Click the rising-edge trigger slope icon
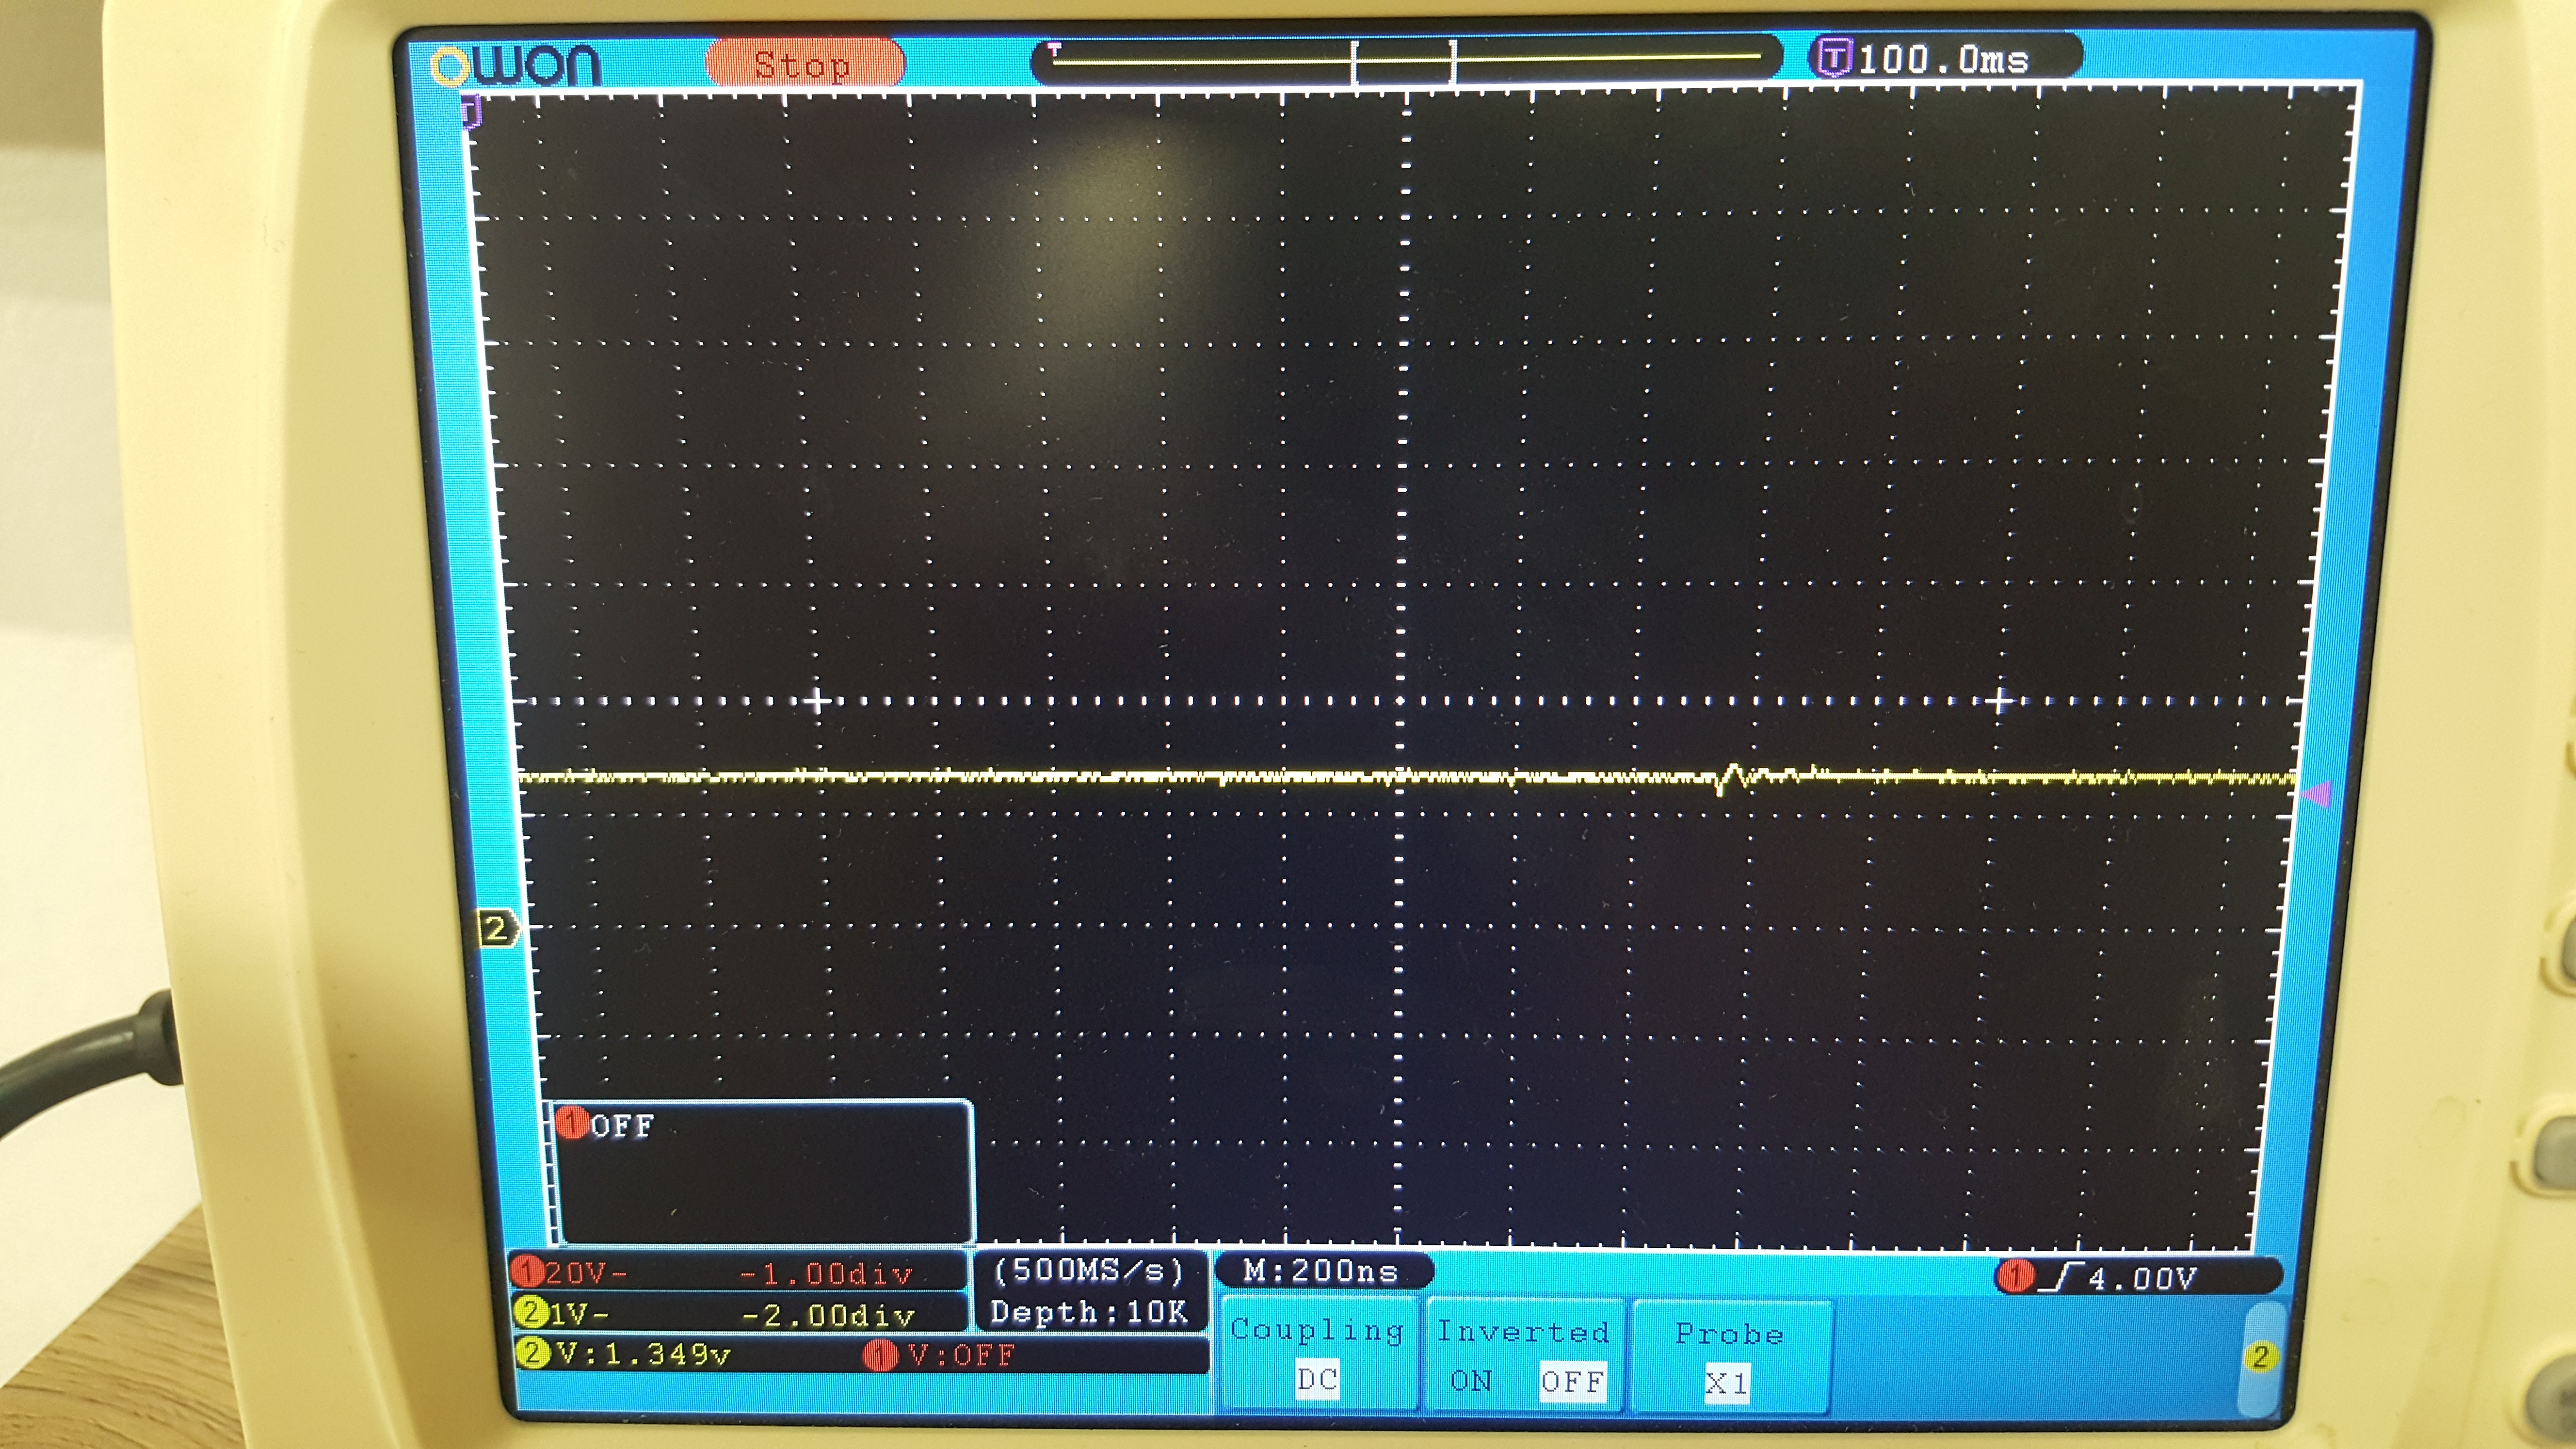Screen dimensions: 2576x1449 [x=2060, y=1277]
